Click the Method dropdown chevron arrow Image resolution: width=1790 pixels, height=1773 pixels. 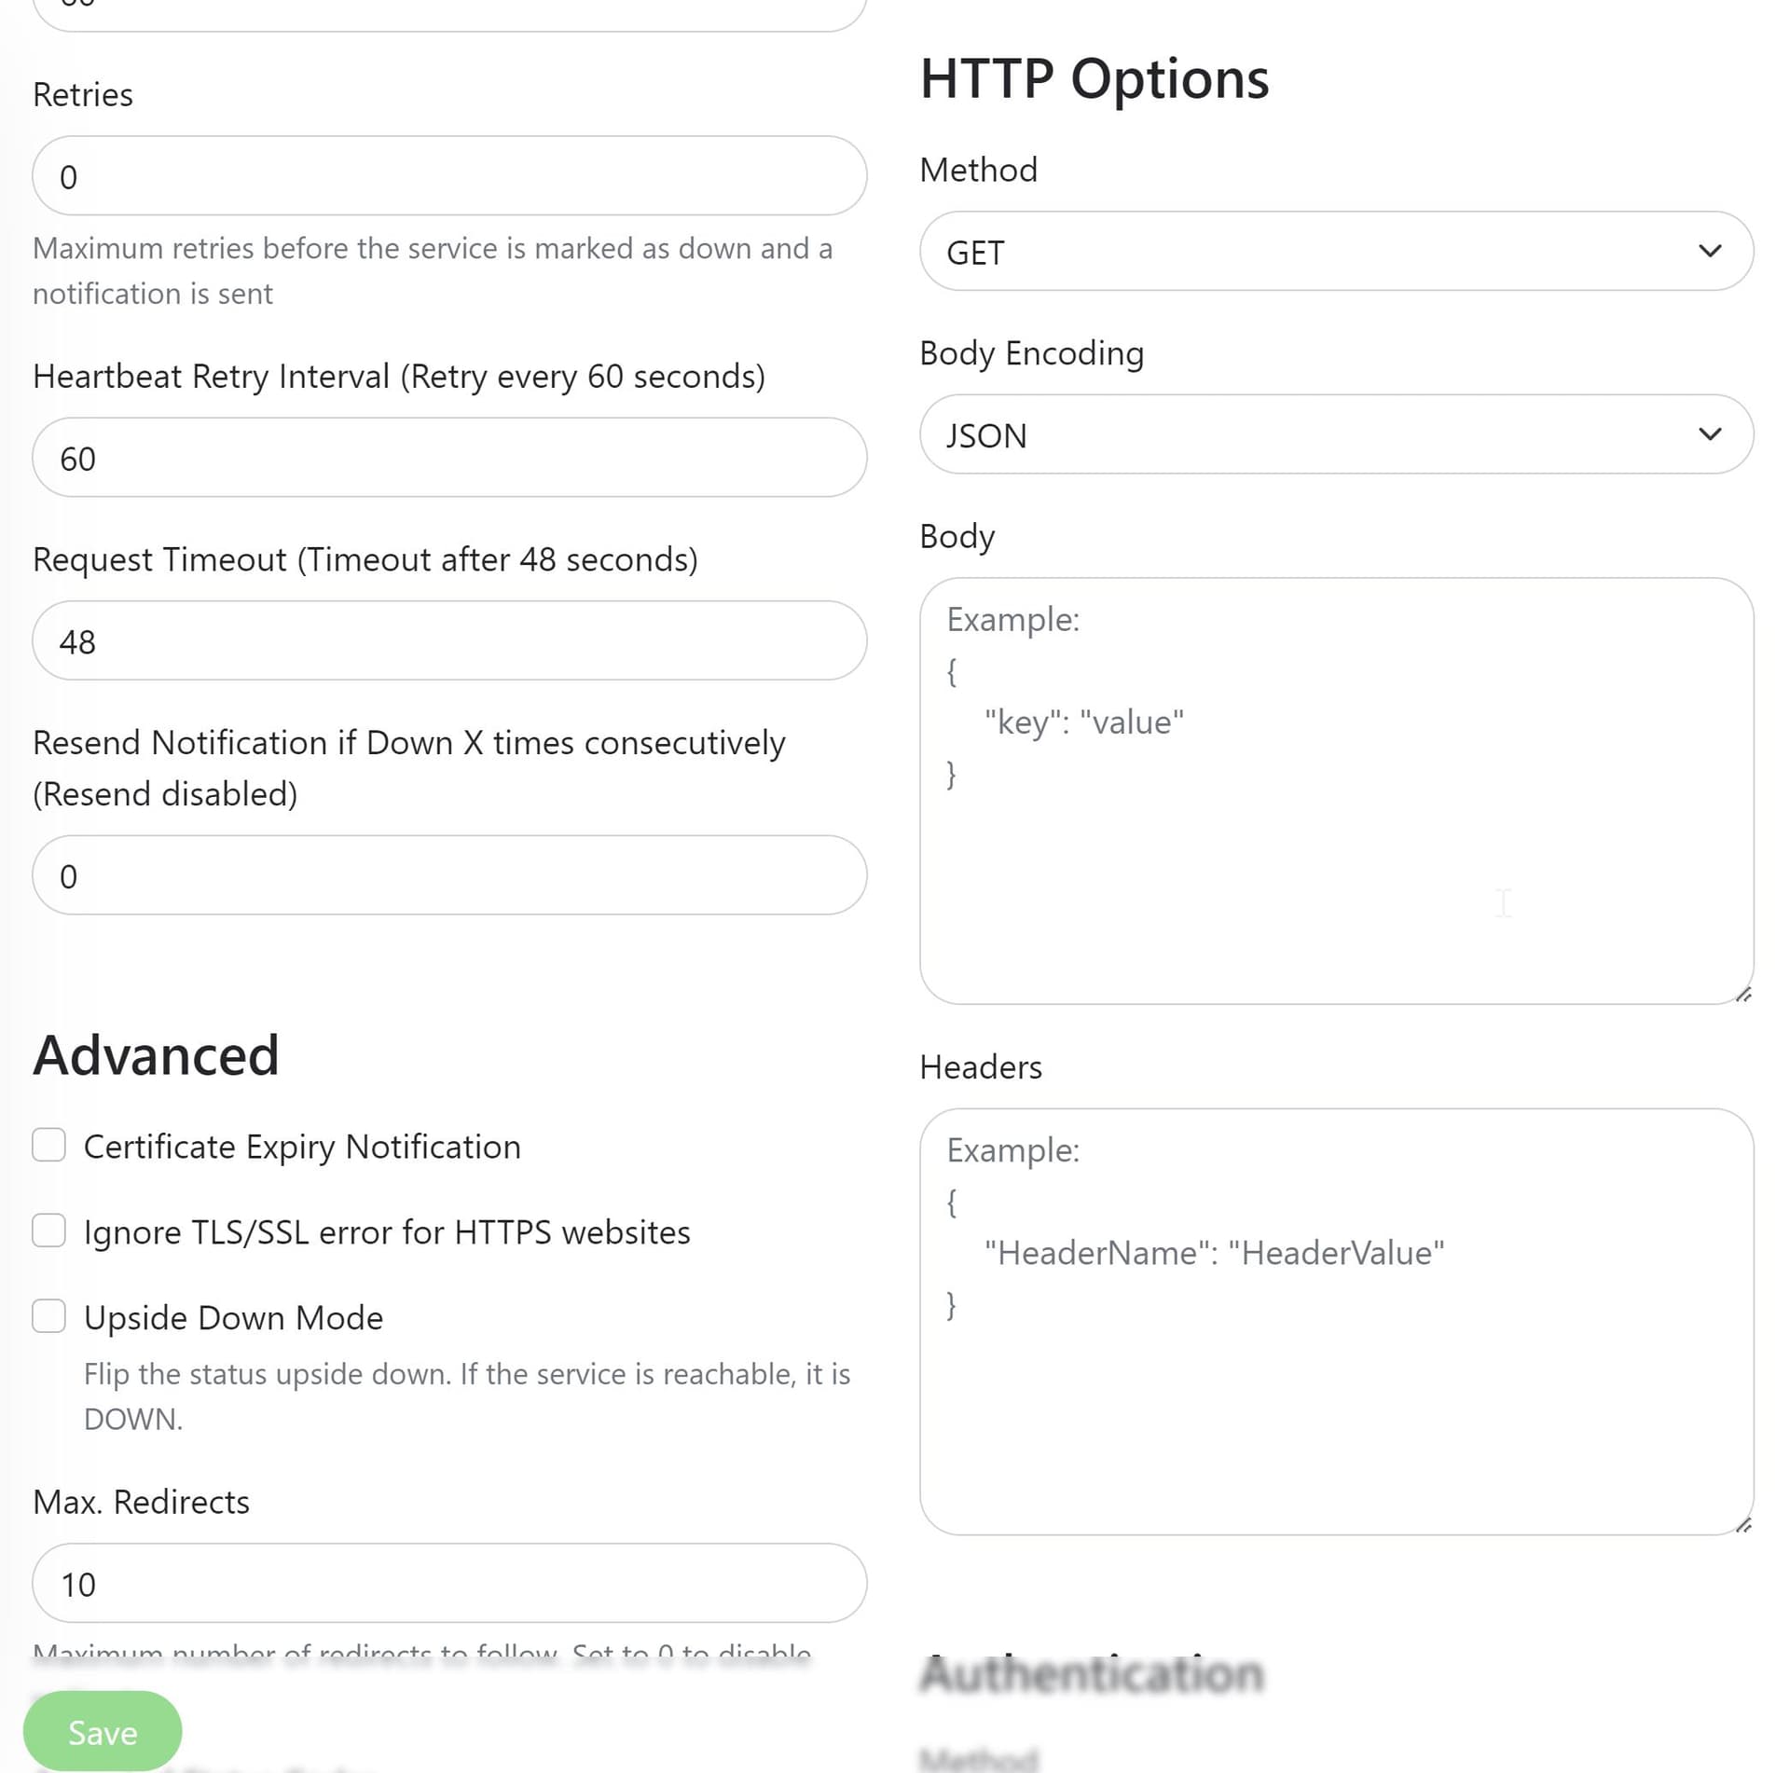point(1709,251)
